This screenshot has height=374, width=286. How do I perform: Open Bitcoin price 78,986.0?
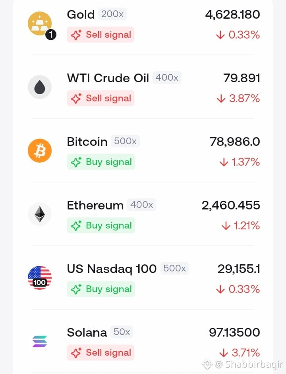[235, 141]
